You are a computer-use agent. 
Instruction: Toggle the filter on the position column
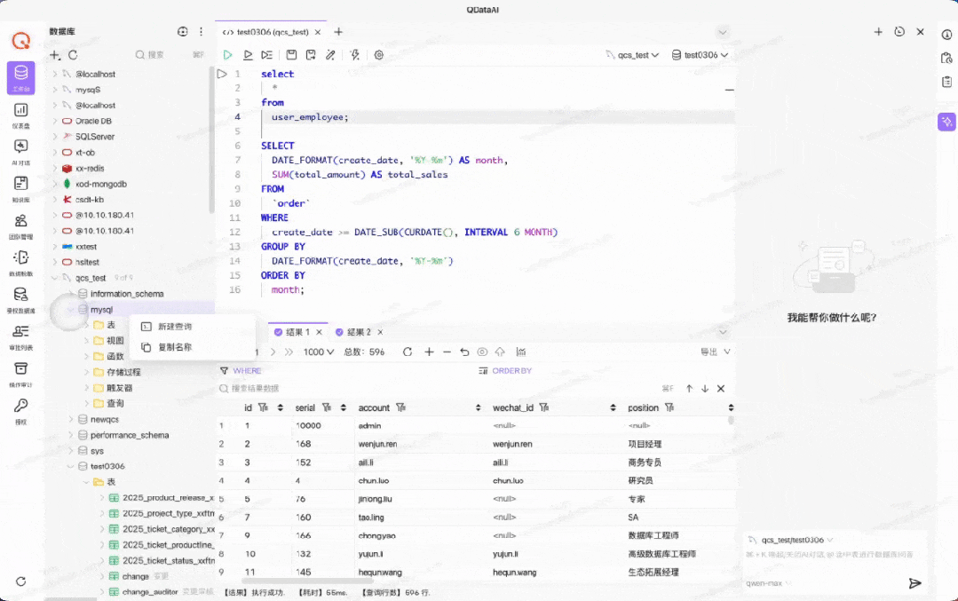pyautogui.click(x=669, y=407)
